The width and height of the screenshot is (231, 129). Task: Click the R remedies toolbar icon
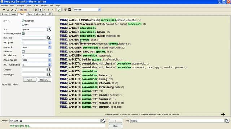pos(36,10)
